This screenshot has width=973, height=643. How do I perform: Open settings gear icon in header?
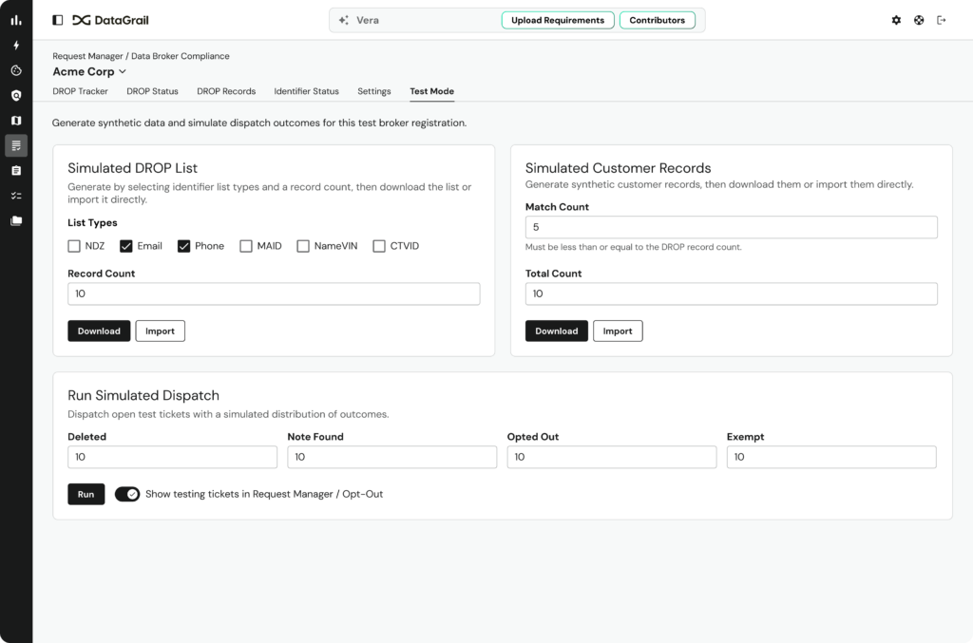tap(896, 21)
